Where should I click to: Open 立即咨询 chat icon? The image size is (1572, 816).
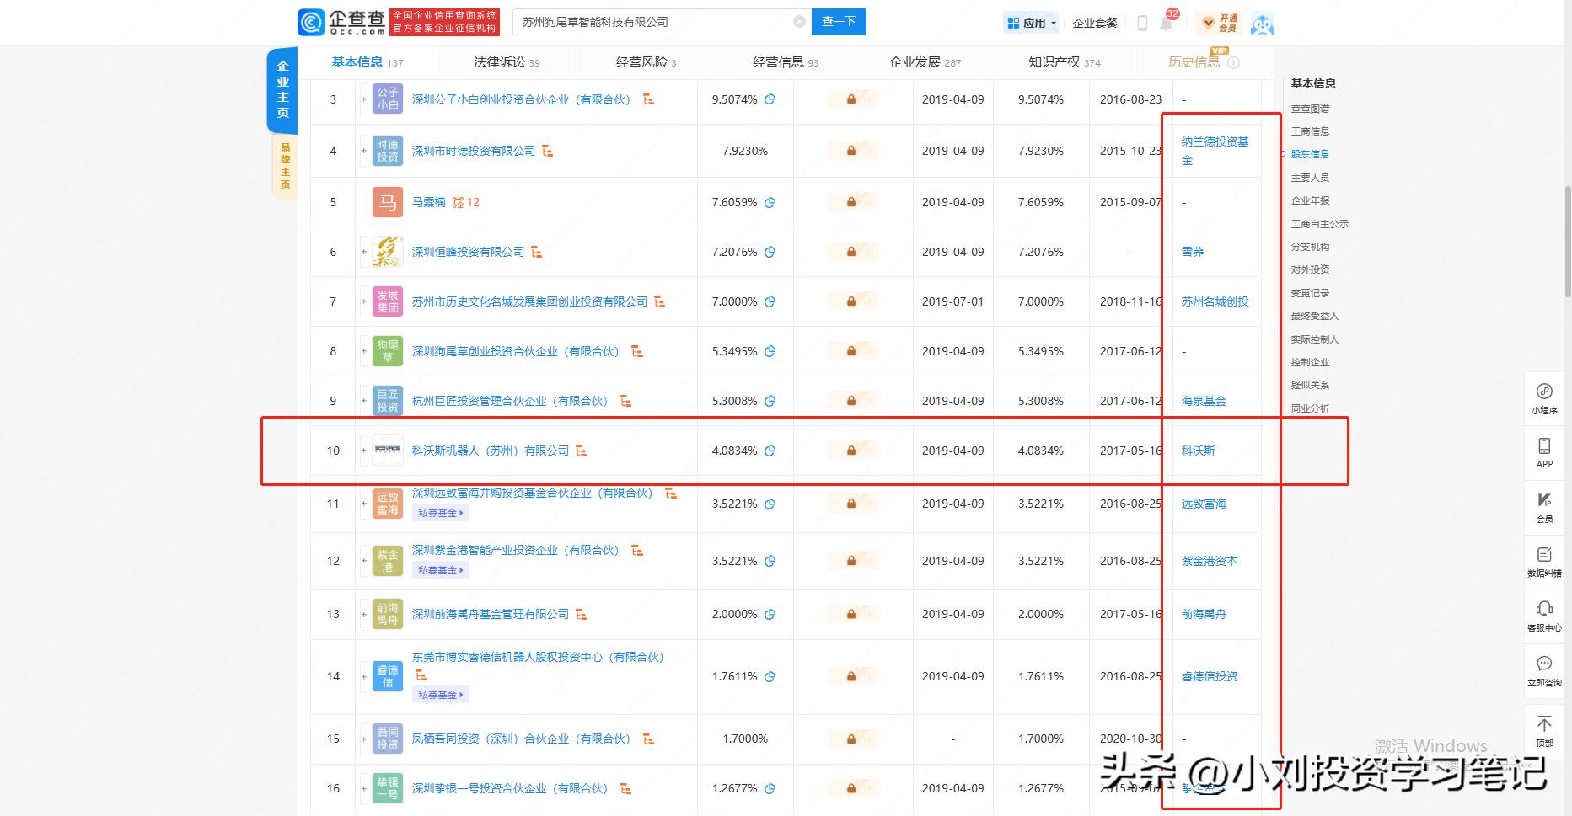click(1544, 671)
